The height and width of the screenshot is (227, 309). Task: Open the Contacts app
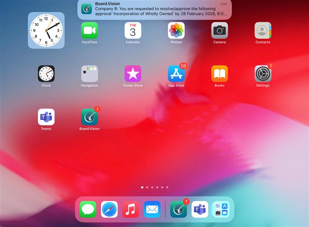pos(263,30)
